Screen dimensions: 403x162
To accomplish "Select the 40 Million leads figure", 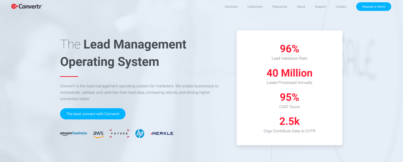I will tap(289, 73).
